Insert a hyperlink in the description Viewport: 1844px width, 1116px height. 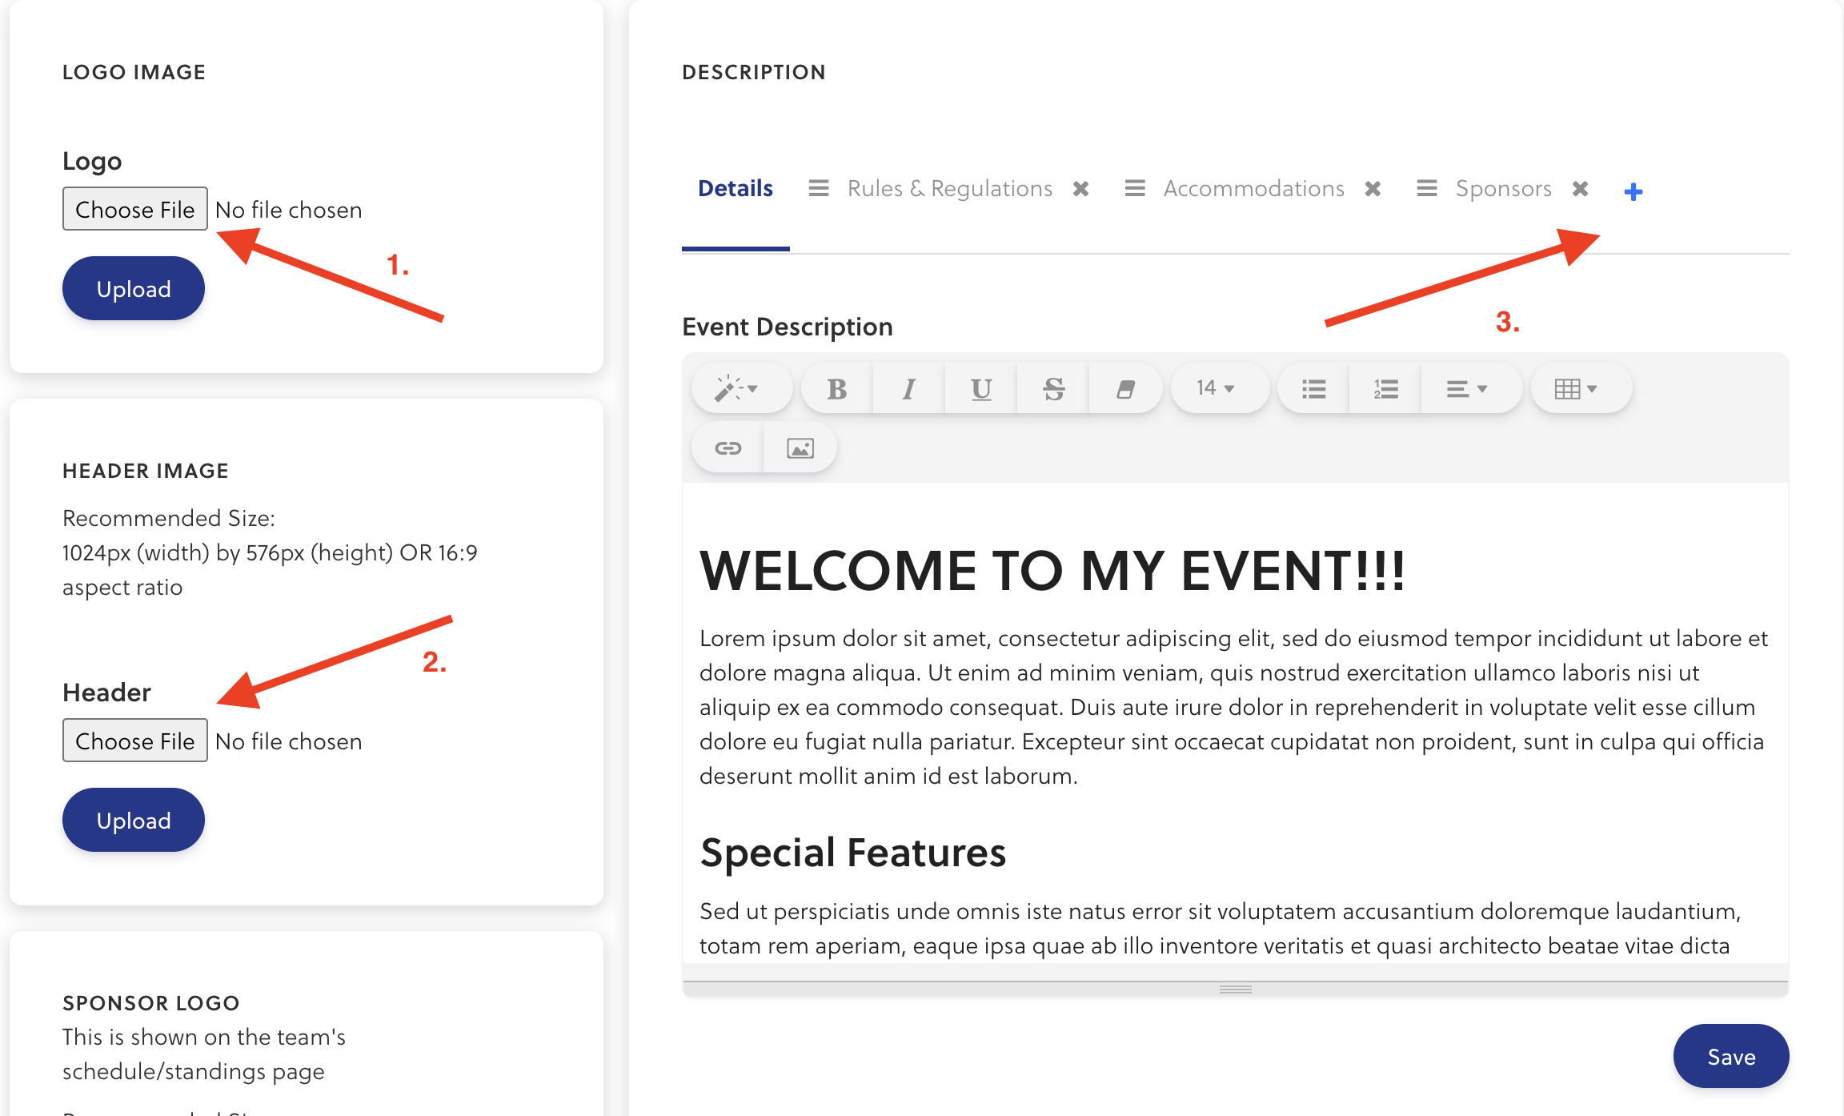727,447
